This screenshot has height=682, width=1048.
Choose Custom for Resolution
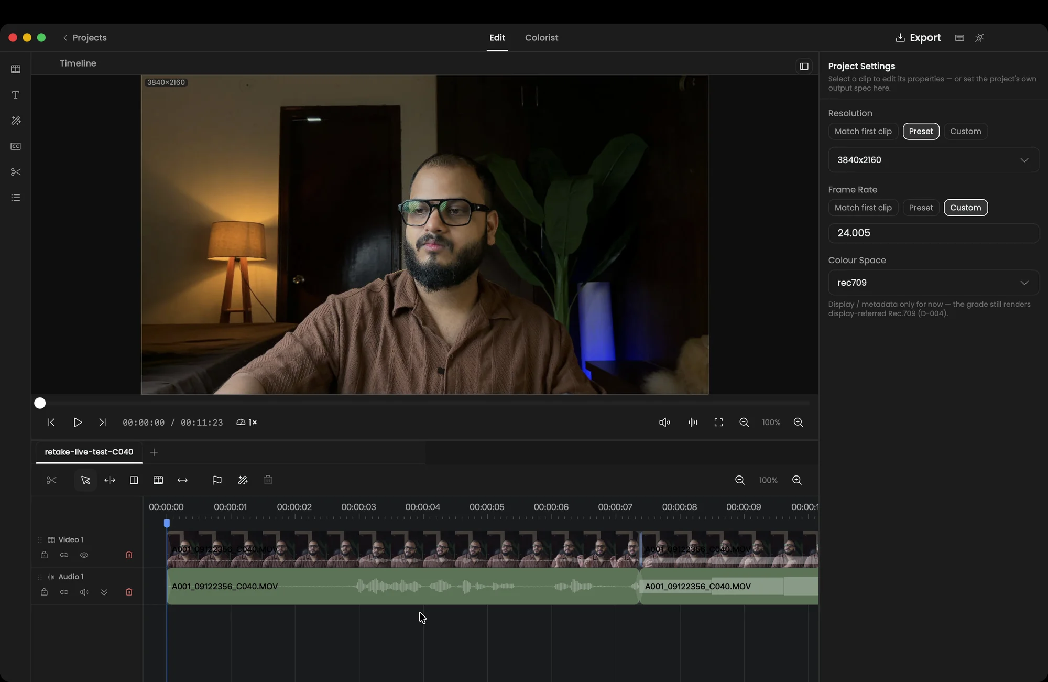965,132
